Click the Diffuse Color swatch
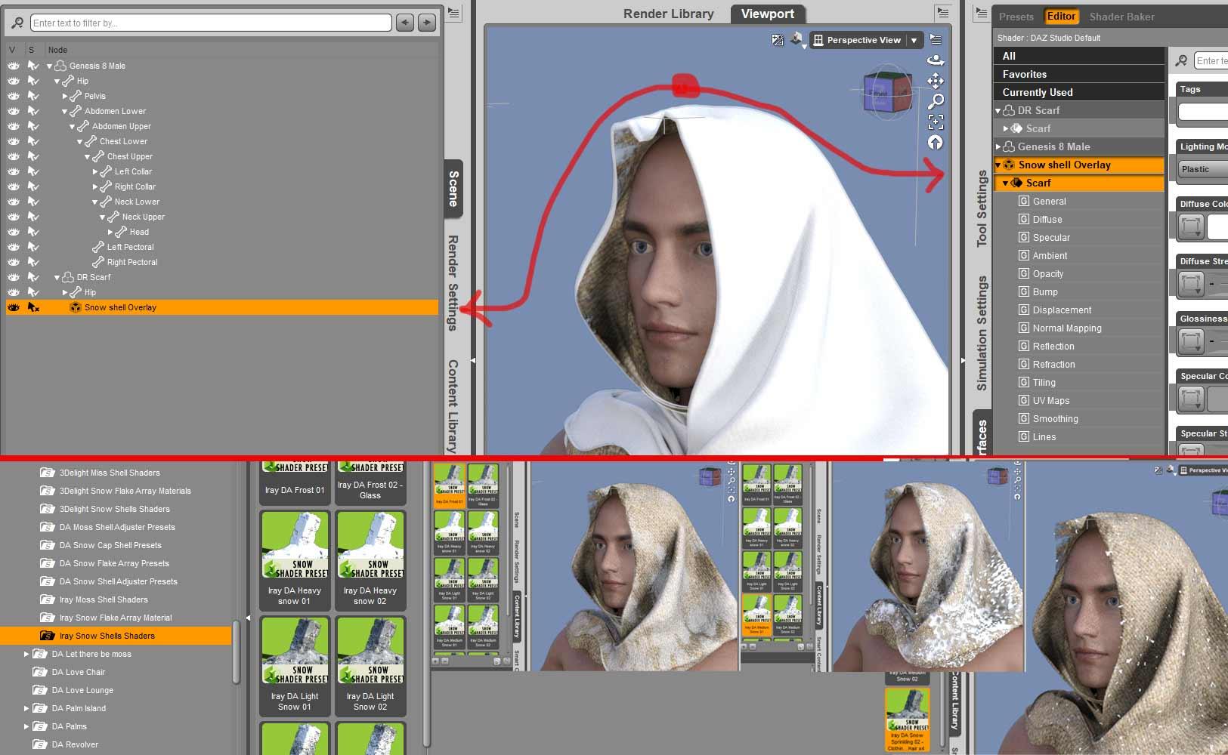Viewport: 1228px width, 755px height. [1217, 226]
